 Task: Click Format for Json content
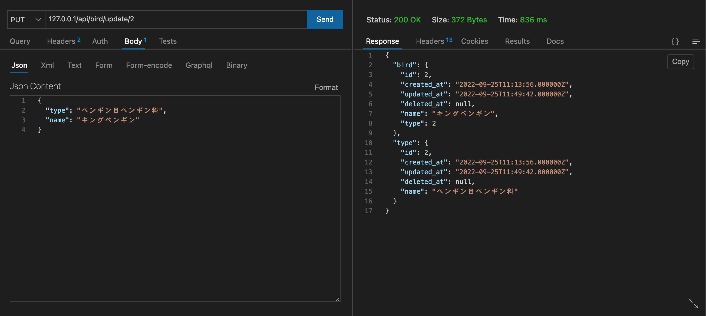[x=326, y=87]
